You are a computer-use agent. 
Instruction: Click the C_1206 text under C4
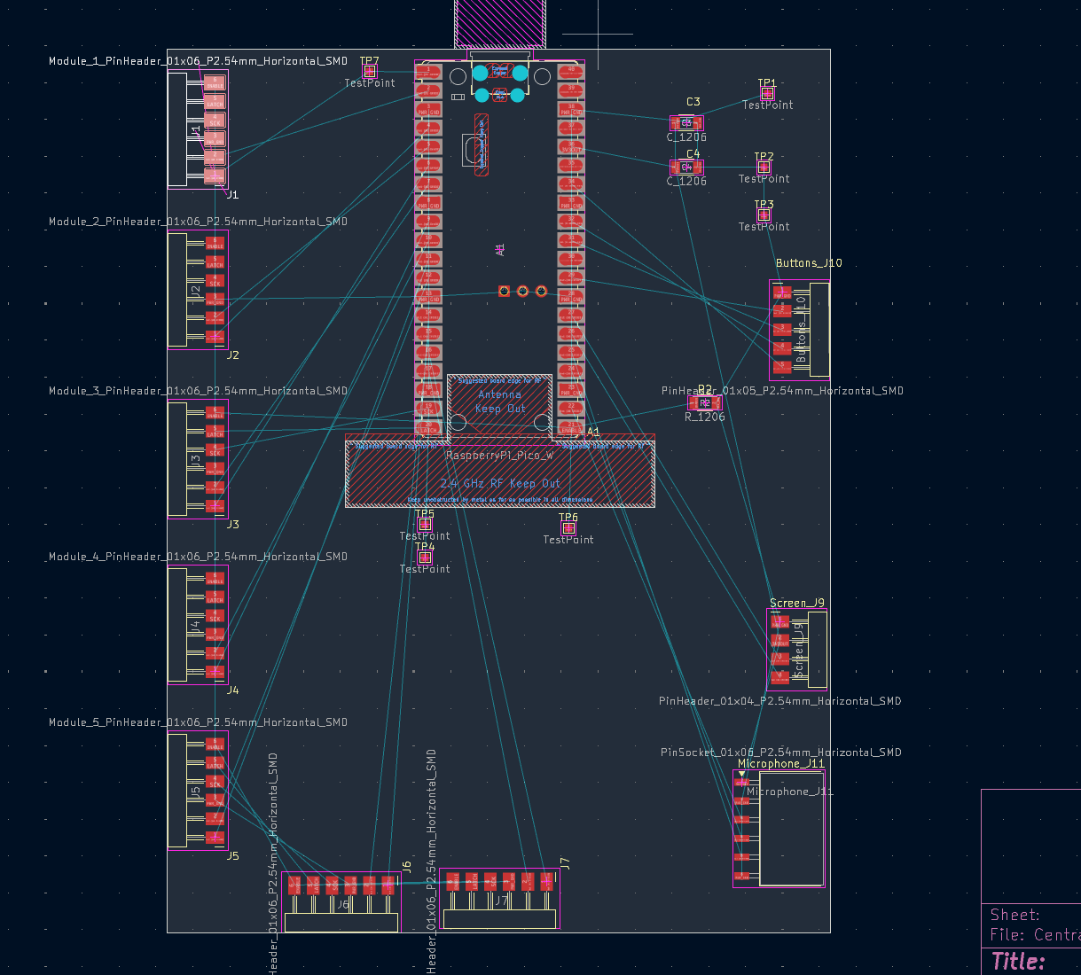687,181
